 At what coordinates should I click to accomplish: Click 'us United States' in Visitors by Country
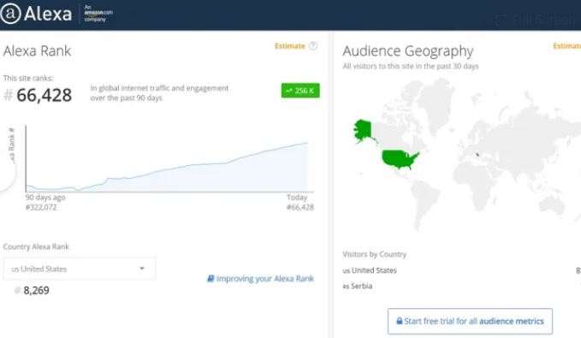point(370,270)
